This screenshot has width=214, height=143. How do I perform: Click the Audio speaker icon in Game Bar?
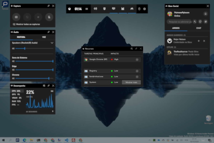point(95,9)
